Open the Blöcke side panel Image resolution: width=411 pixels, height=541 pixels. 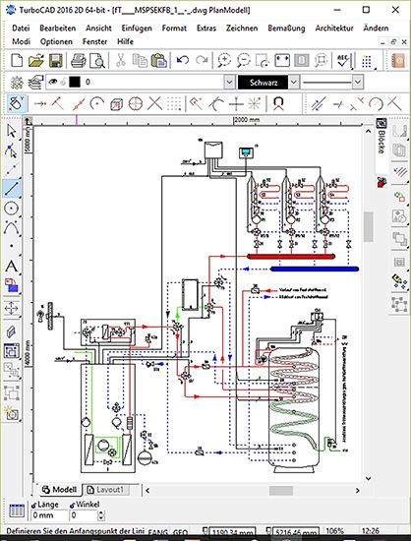(382, 138)
